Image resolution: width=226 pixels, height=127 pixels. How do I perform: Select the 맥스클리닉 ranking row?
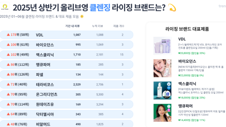[66, 54]
